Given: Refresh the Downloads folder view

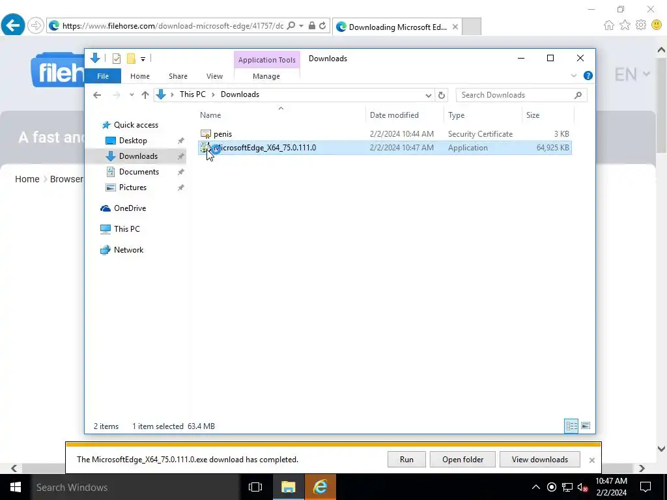Looking at the screenshot, I should [442, 95].
